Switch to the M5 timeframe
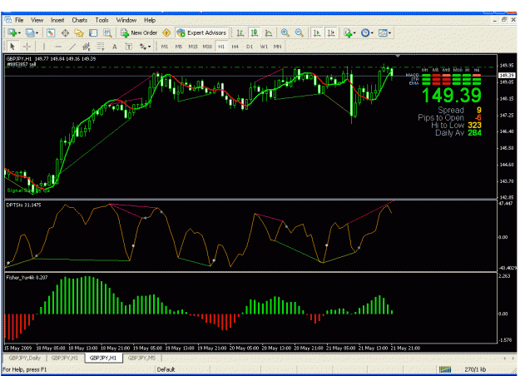 pyautogui.click(x=179, y=47)
